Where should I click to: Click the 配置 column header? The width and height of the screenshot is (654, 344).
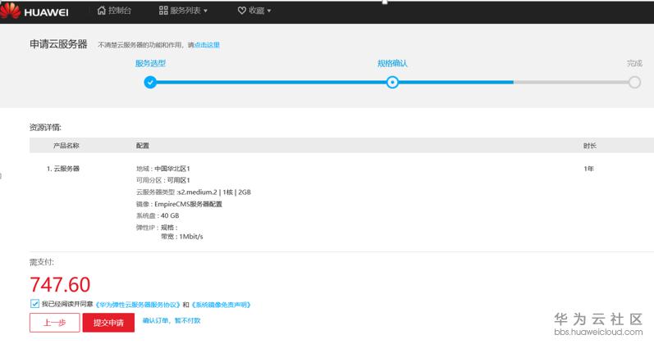coord(143,145)
